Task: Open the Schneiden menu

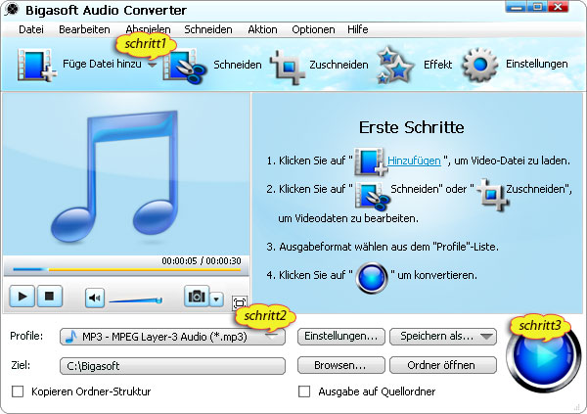Action: pyautogui.click(x=208, y=29)
